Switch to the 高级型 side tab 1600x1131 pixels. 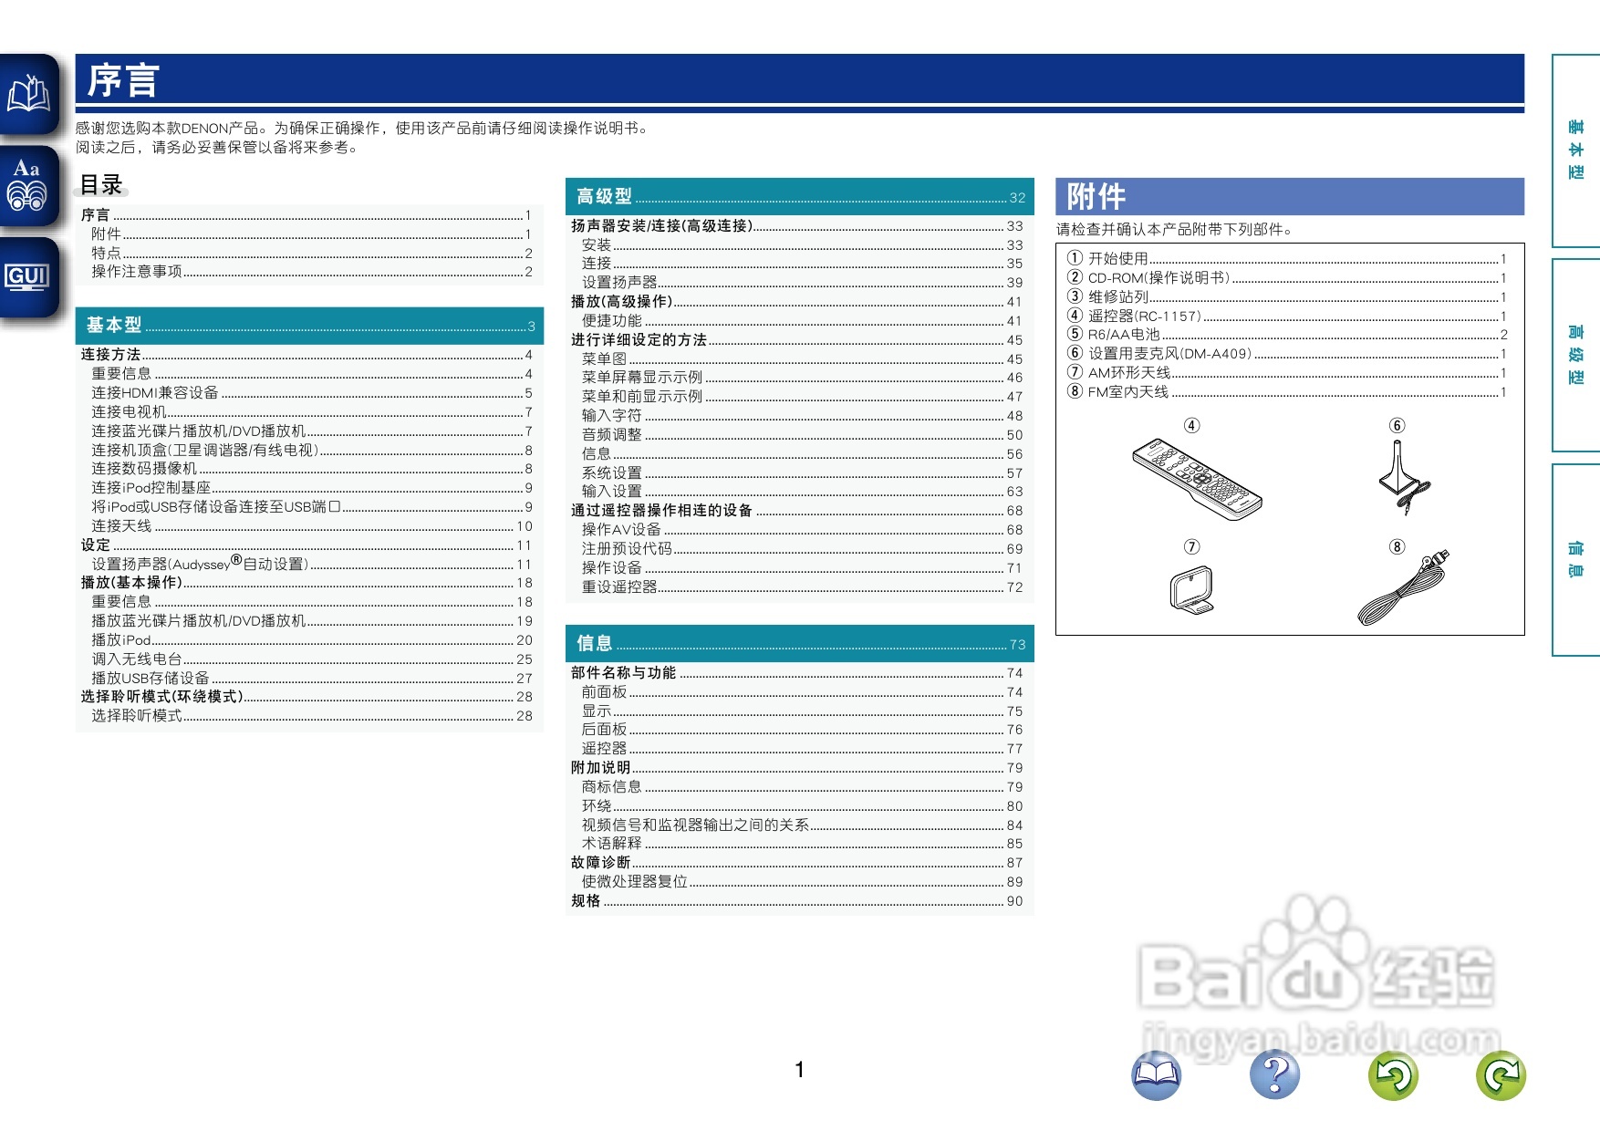click(x=1576, y=355)
